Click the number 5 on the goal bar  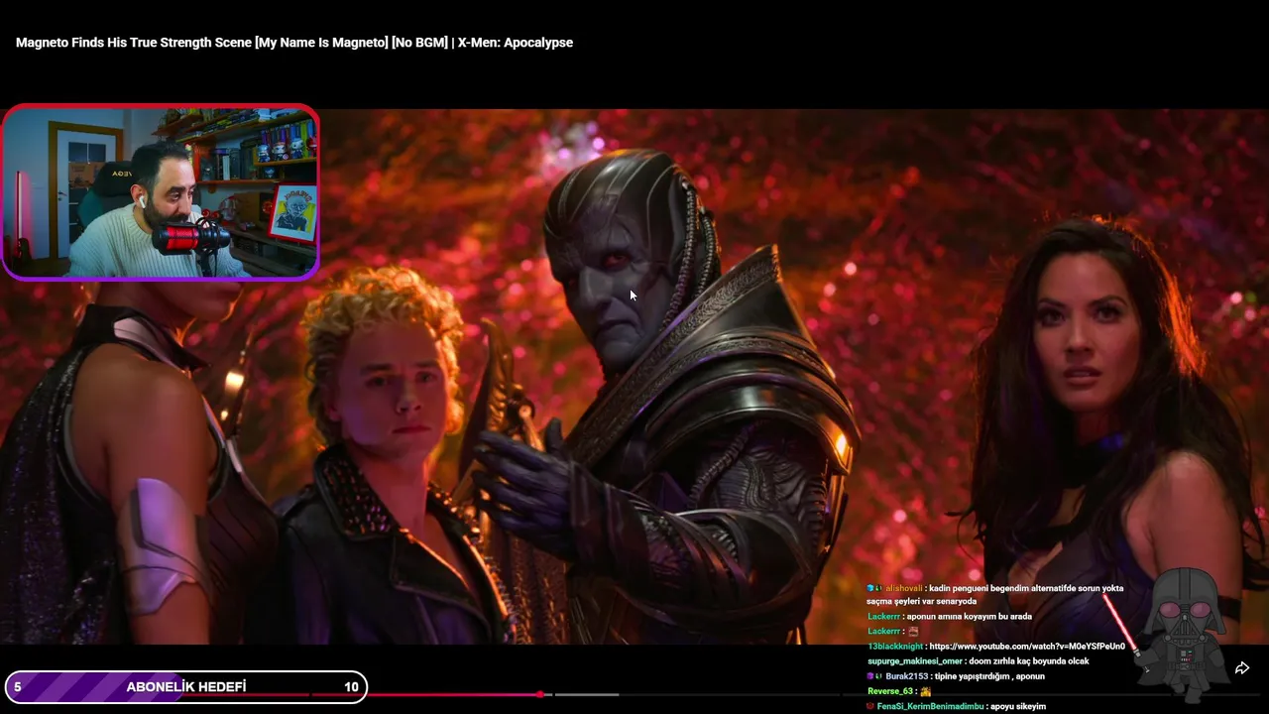click(x=17, y=687)
